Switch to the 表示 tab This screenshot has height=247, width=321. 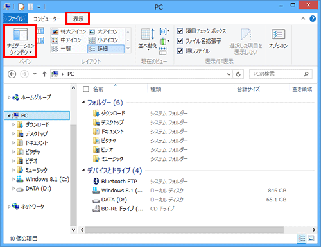coord(78,19)
